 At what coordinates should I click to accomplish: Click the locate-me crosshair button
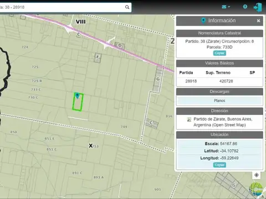(x=257, y=175)
